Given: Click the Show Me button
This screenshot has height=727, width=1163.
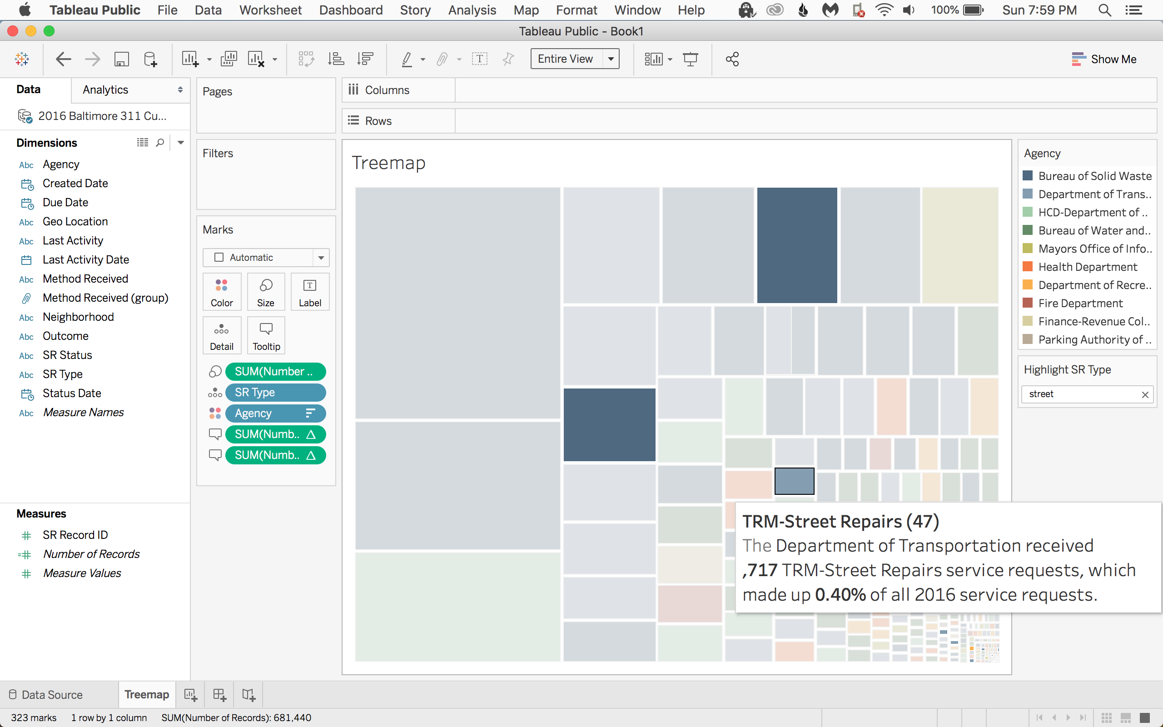Looking at the screenshot, I should [1104, 59].
